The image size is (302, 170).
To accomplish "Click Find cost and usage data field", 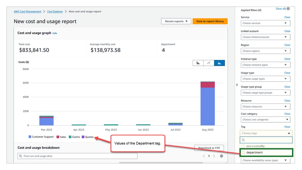I will (x=78, y=156).
